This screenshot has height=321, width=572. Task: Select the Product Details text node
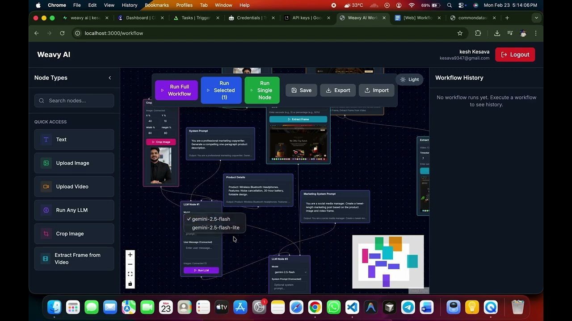tap(258, 190)
